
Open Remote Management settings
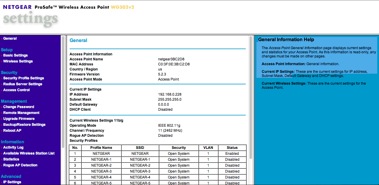coord(21,113)
